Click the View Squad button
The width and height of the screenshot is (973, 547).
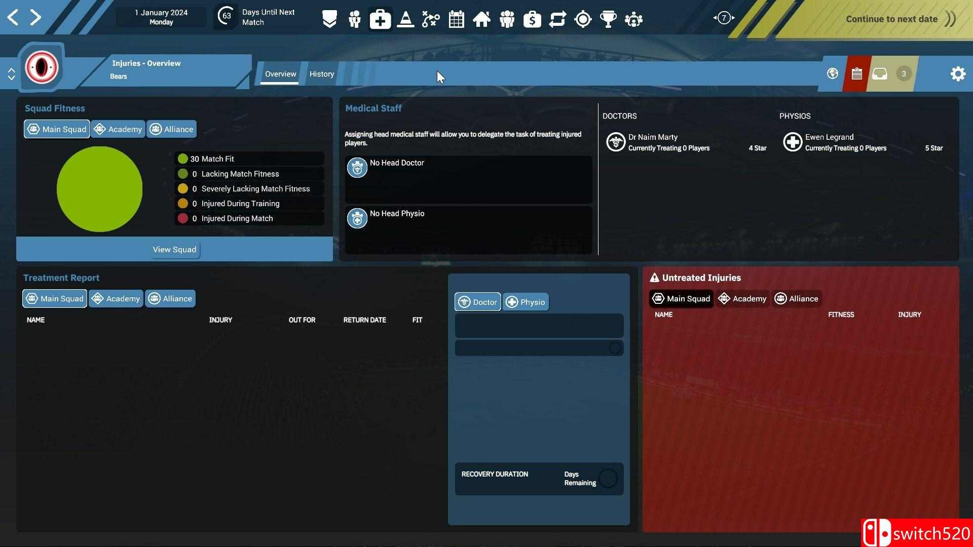coord(174,250)
